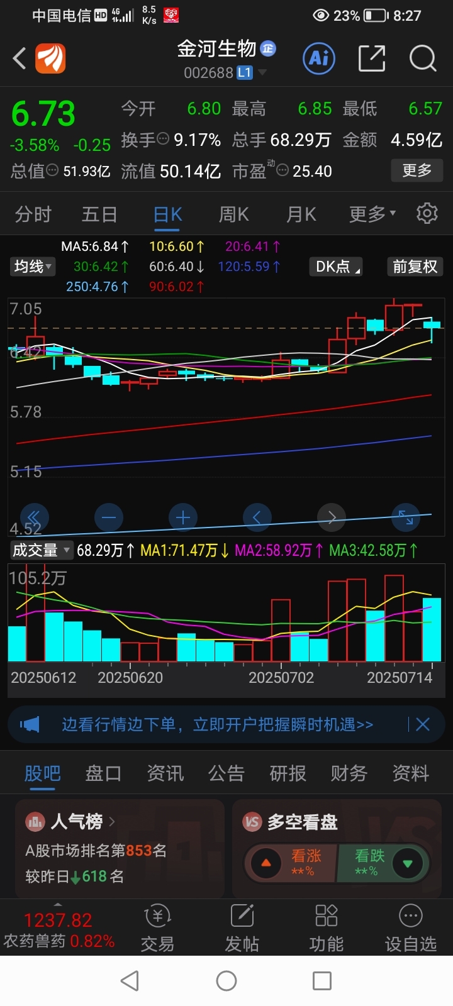Switch to 五日 chart tab
This screenshot has height=1006, width=453.
[99, 214]
